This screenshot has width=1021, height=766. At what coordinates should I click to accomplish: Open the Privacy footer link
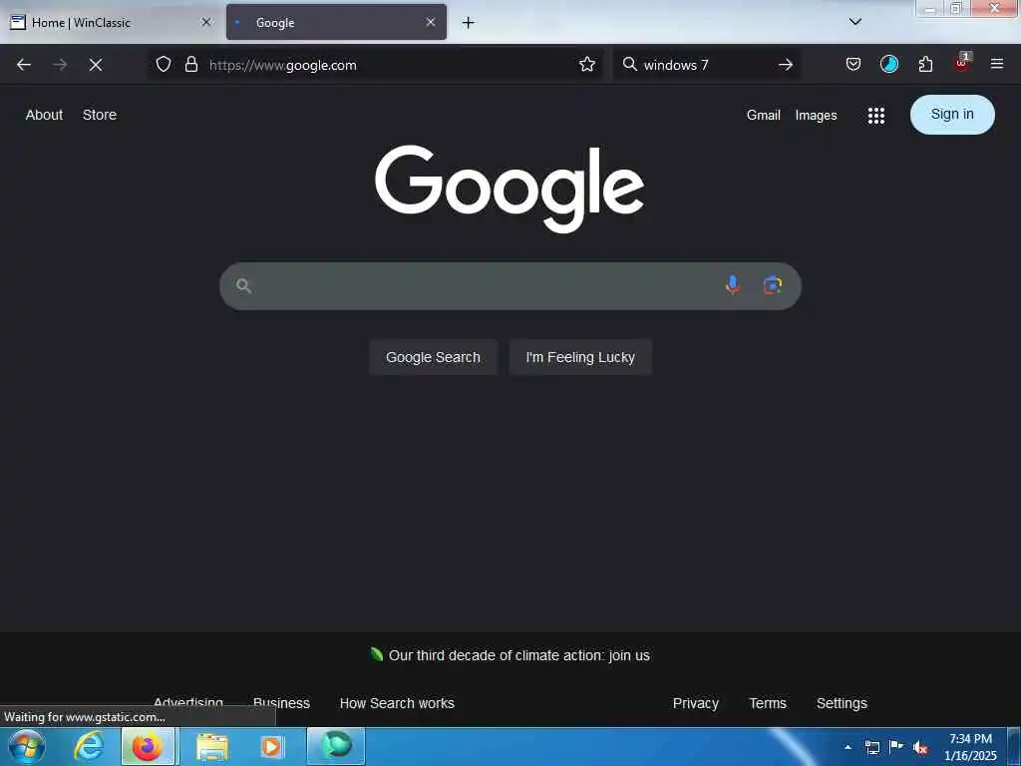point(695,703)
